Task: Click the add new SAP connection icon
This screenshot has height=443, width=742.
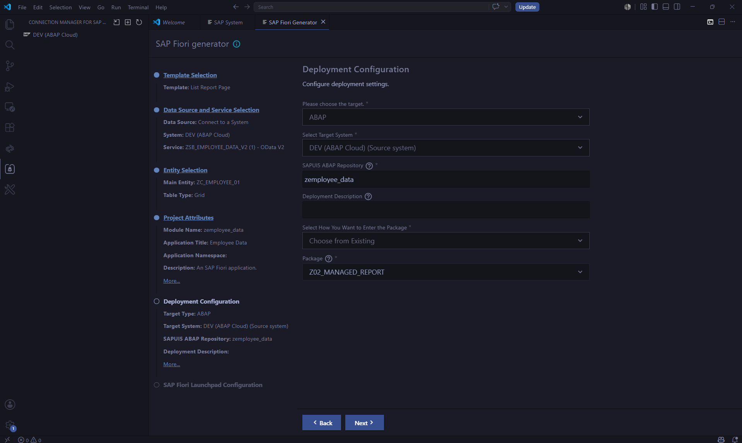Action: coord(128,22)
